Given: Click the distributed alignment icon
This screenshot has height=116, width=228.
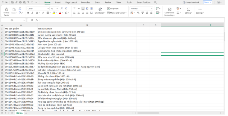Looking at the screenshot, I should click(92, 13).
